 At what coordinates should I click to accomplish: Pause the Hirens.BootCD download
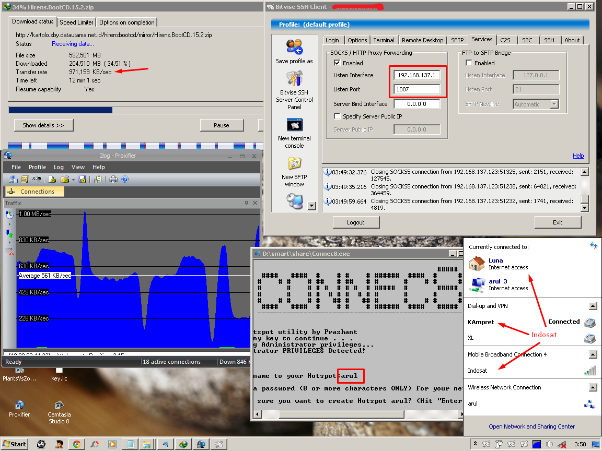[x=222, y=125]
